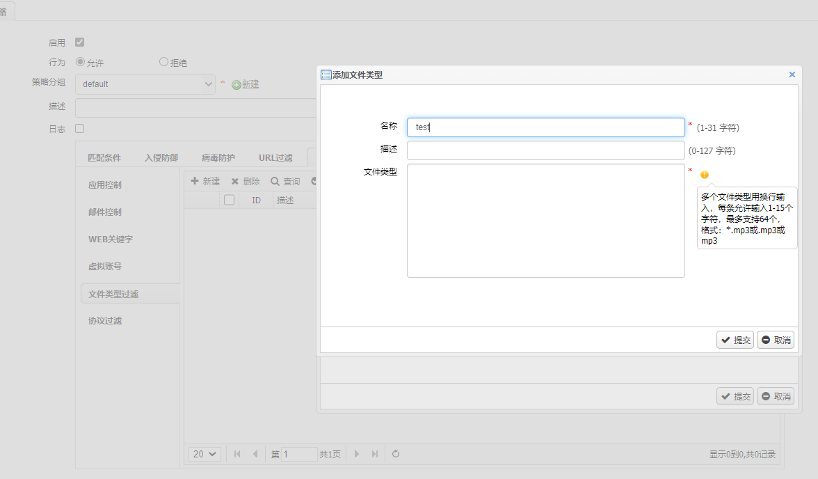
Task: Go to the first page icon
Action: [x=237, y=454]
